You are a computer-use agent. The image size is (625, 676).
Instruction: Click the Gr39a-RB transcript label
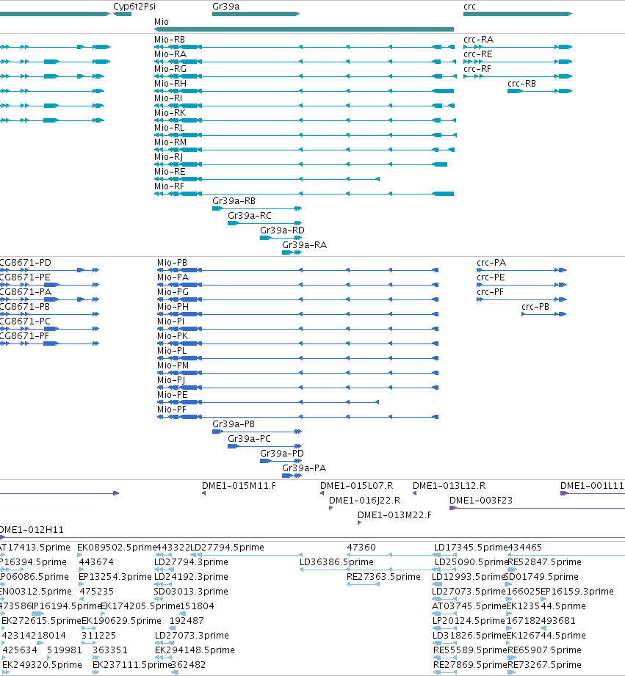tap(234, 201)
